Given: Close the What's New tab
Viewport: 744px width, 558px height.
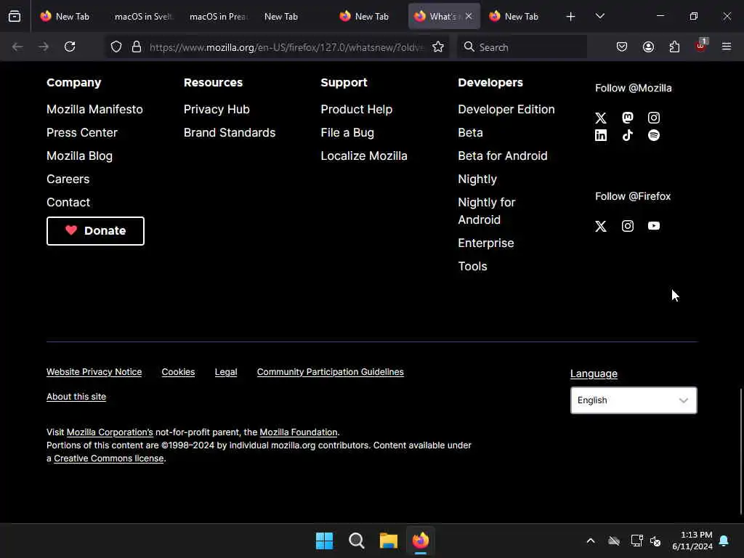Looking at the screenshot, I should click(x=469, y=16).
